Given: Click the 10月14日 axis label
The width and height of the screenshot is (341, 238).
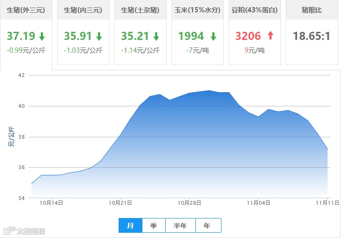Looking at the screenshot, I should coord(51,203).
